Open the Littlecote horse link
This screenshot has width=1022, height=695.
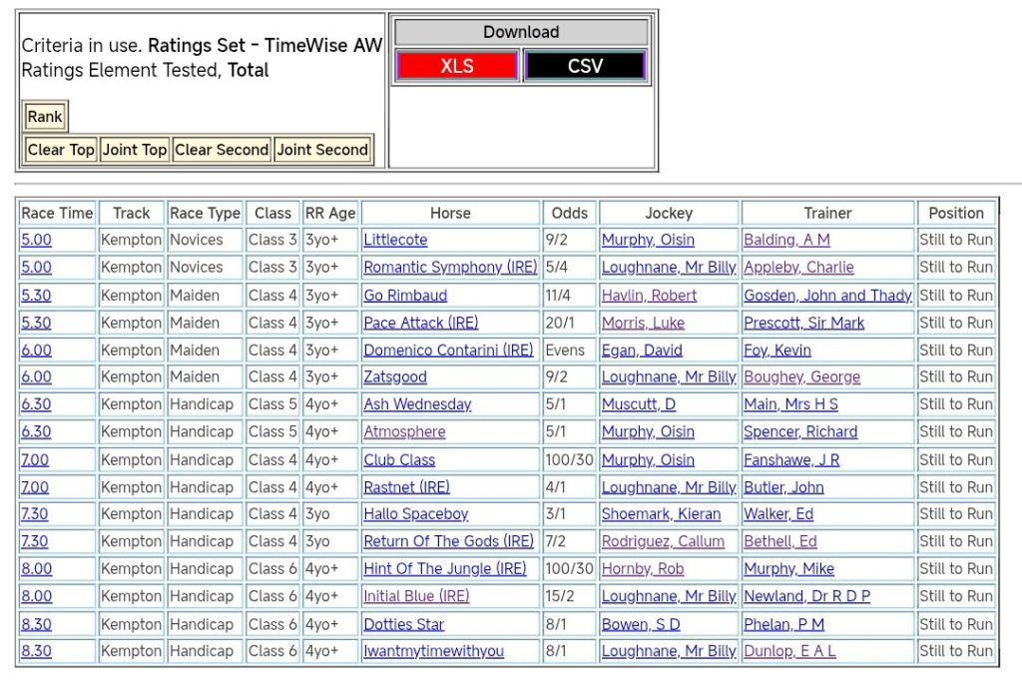(x=395, y=240)
